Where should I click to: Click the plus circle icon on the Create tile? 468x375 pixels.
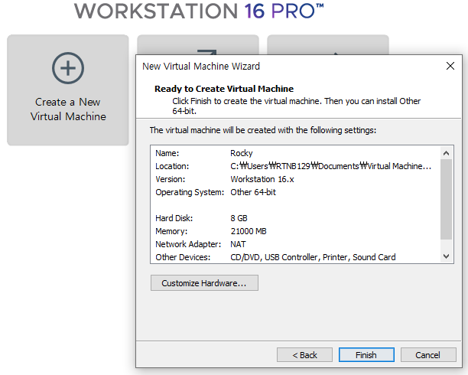coord(68,68)
